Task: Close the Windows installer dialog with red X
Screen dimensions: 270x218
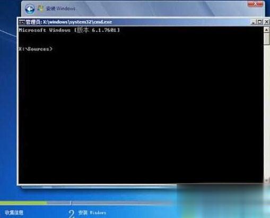Action: [255, 4]
